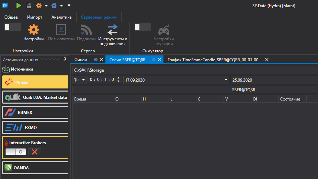Select the OANDA data source
The height and width of the screenshot is (179, 318).
(x=35, y=168)
